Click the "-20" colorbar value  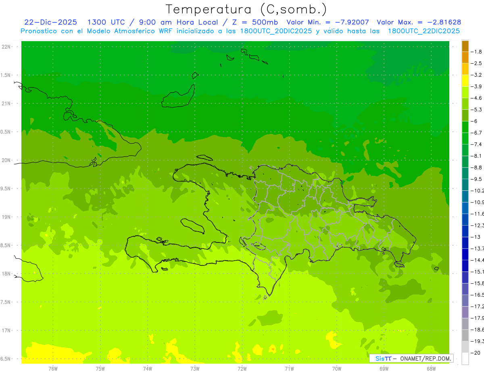coord(476,353)
